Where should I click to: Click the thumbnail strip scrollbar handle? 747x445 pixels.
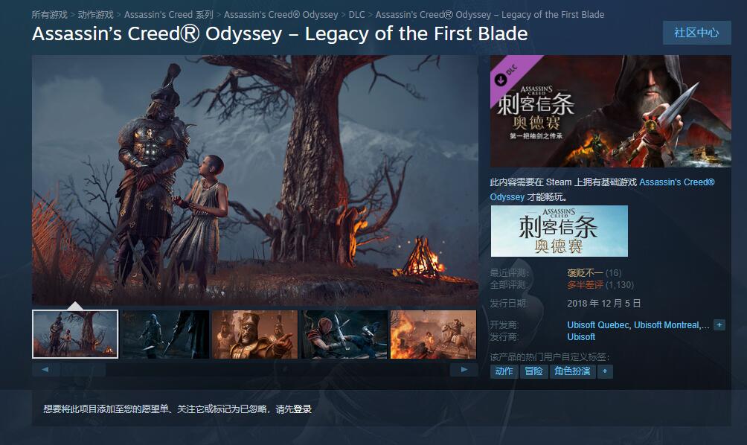click(x=83, y=370)
